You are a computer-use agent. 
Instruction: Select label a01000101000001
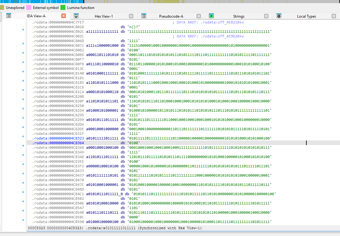tap(102, 110)
